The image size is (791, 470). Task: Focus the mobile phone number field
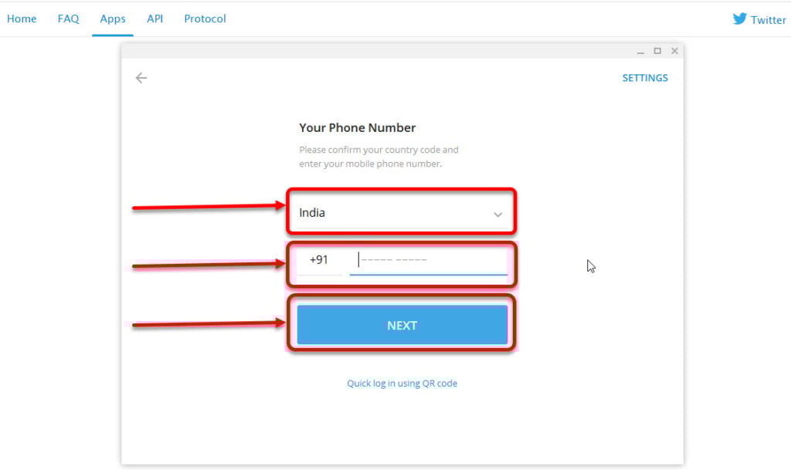[x=428, y=260]
